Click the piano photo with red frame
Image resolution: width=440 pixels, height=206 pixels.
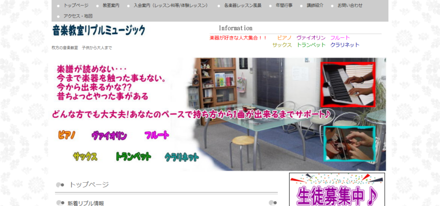tap(348, 85)
